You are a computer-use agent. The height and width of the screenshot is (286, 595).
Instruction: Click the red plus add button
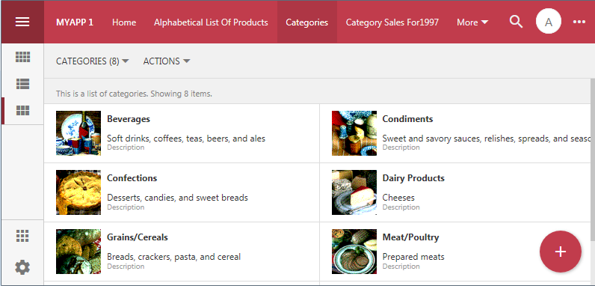[x=560, y=252]
